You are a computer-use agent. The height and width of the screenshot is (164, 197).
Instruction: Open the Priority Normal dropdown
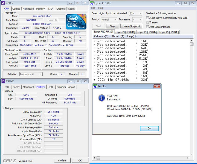(x=109, y=20)
